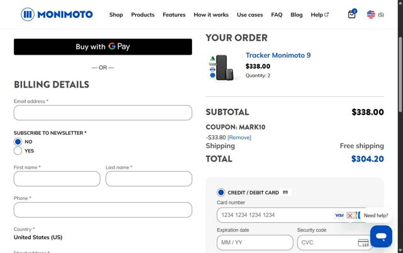This screenshot has width=403, height=253.
Task: Click the Quantity: 2 text
Action: coord(258,76)
